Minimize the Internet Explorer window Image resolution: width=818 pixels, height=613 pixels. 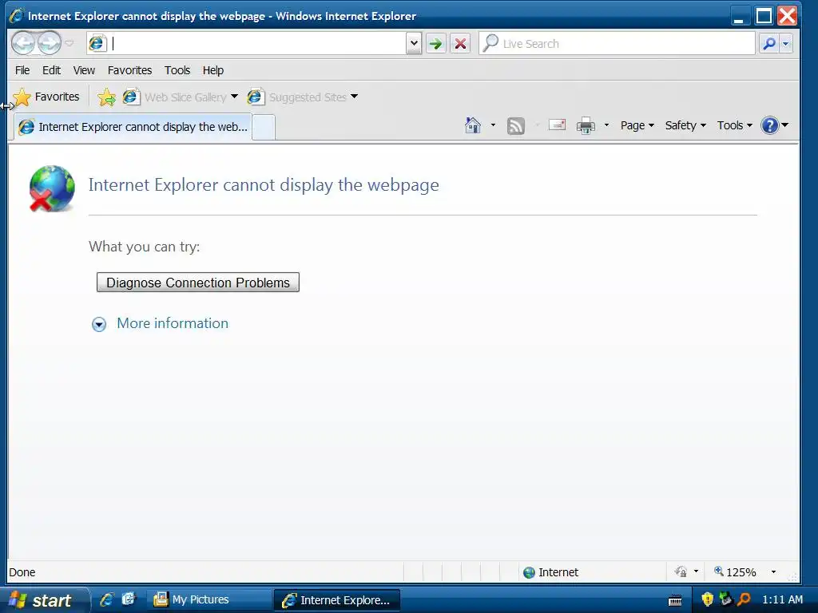(x=739, y=16)
